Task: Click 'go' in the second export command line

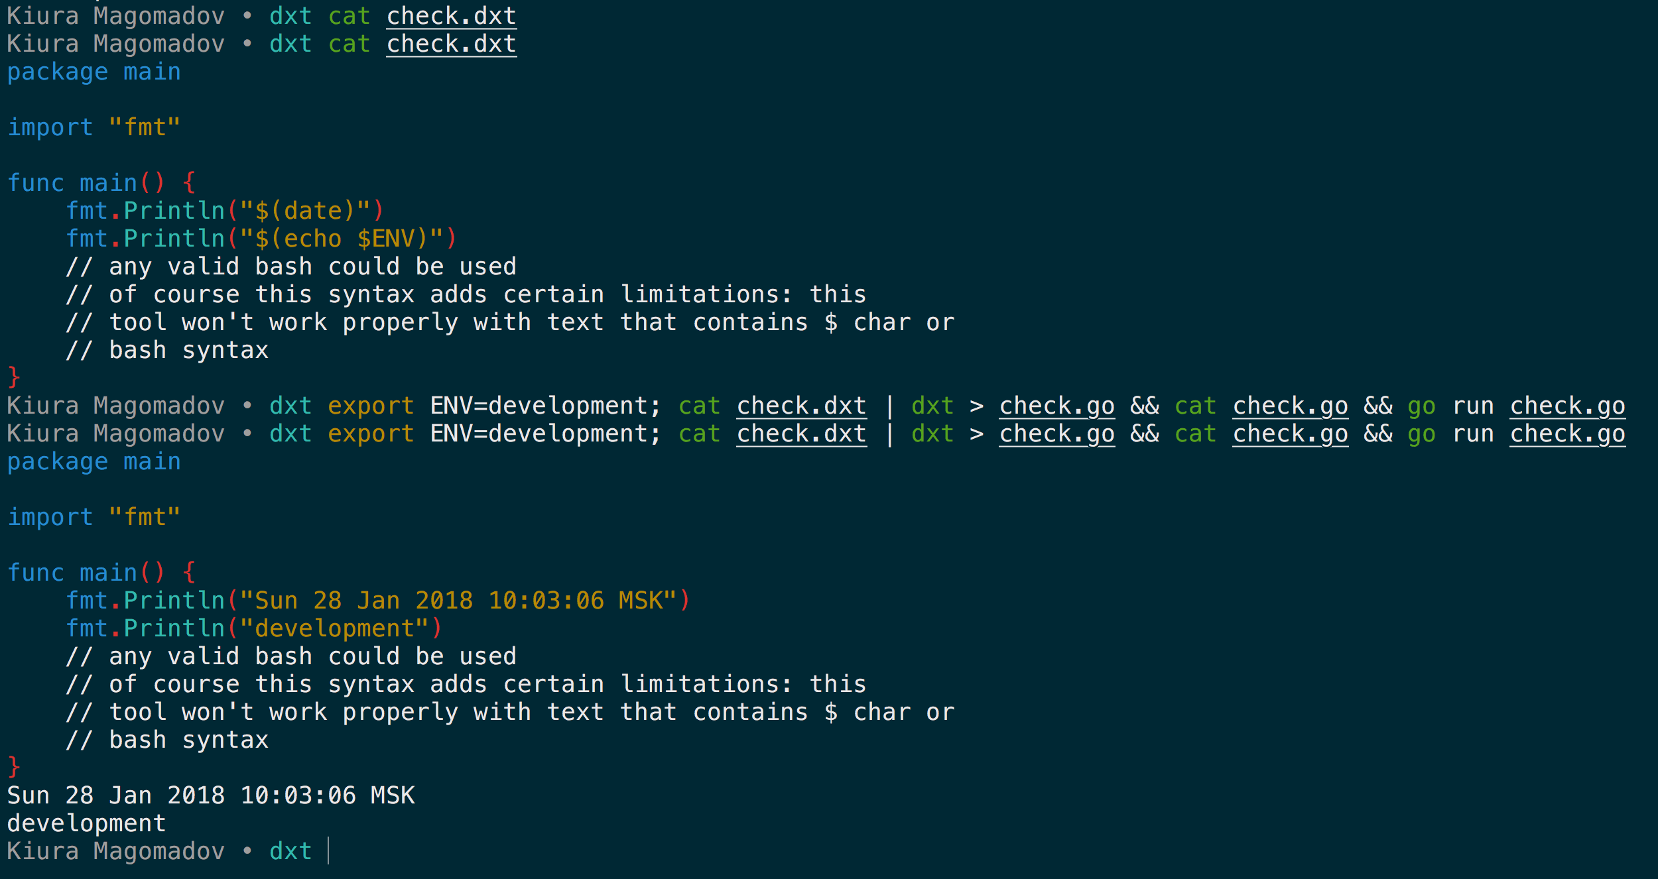Action: tap(1421, 434)
